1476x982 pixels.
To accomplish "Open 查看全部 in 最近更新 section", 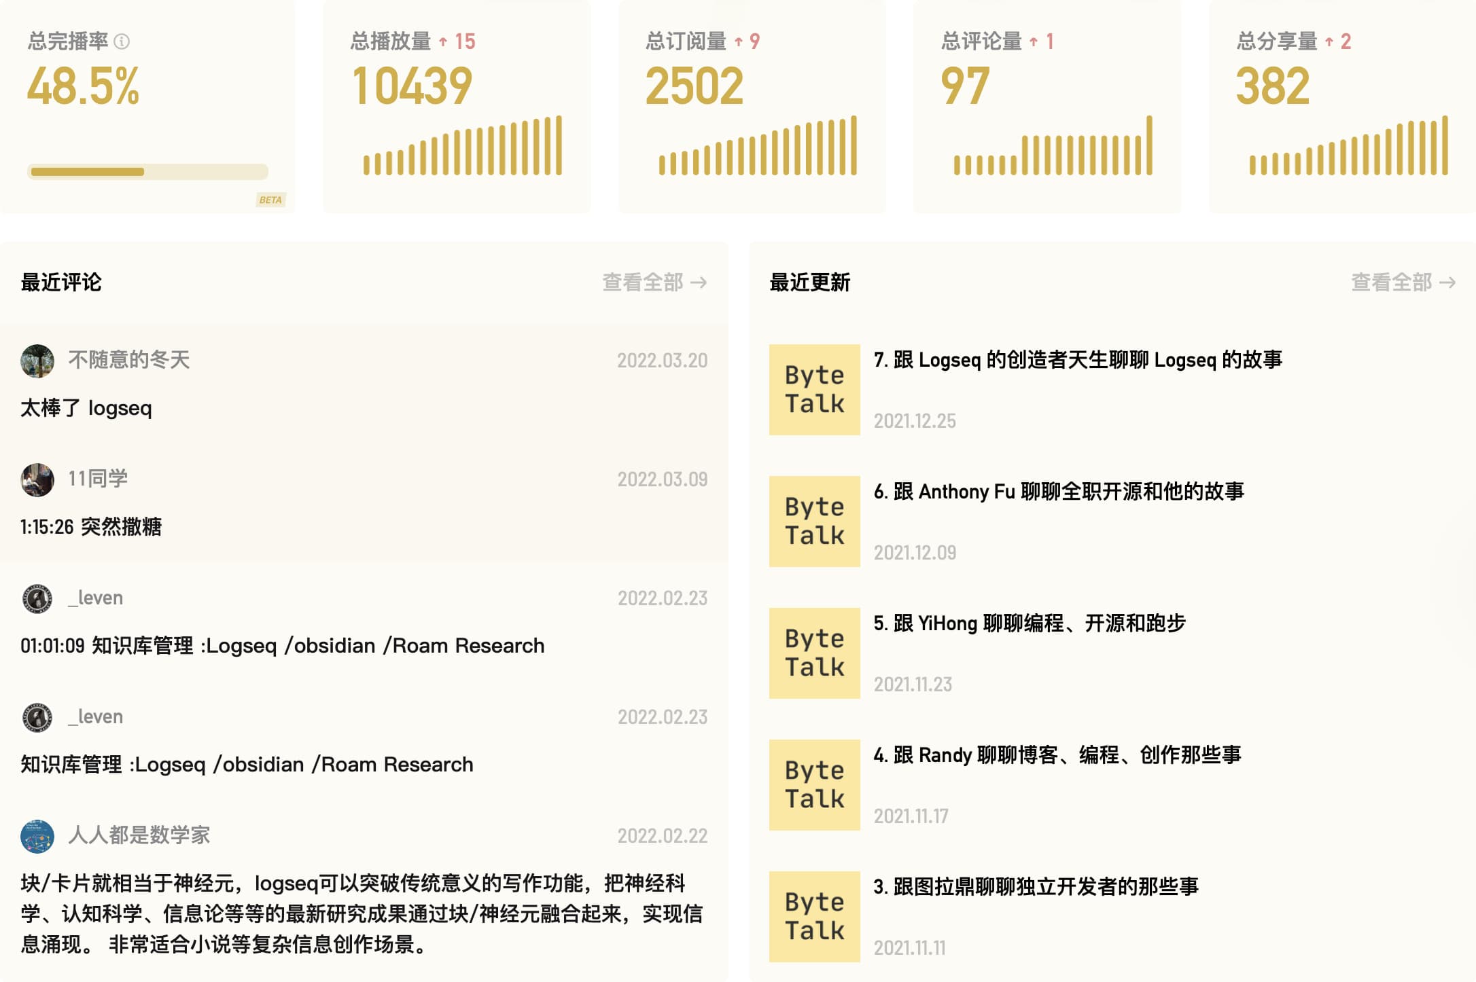I will (x=1403, y=283).
